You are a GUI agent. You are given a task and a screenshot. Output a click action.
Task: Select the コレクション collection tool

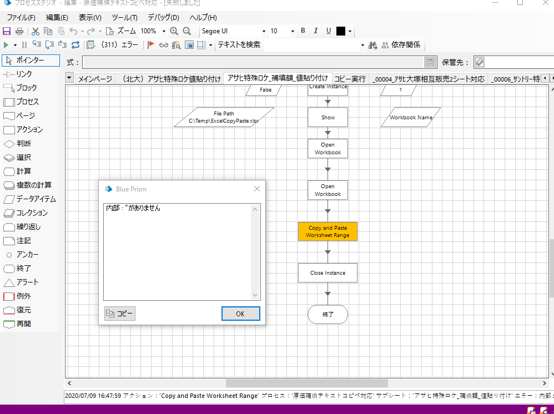pyautogui.click(x=26, y=213)
